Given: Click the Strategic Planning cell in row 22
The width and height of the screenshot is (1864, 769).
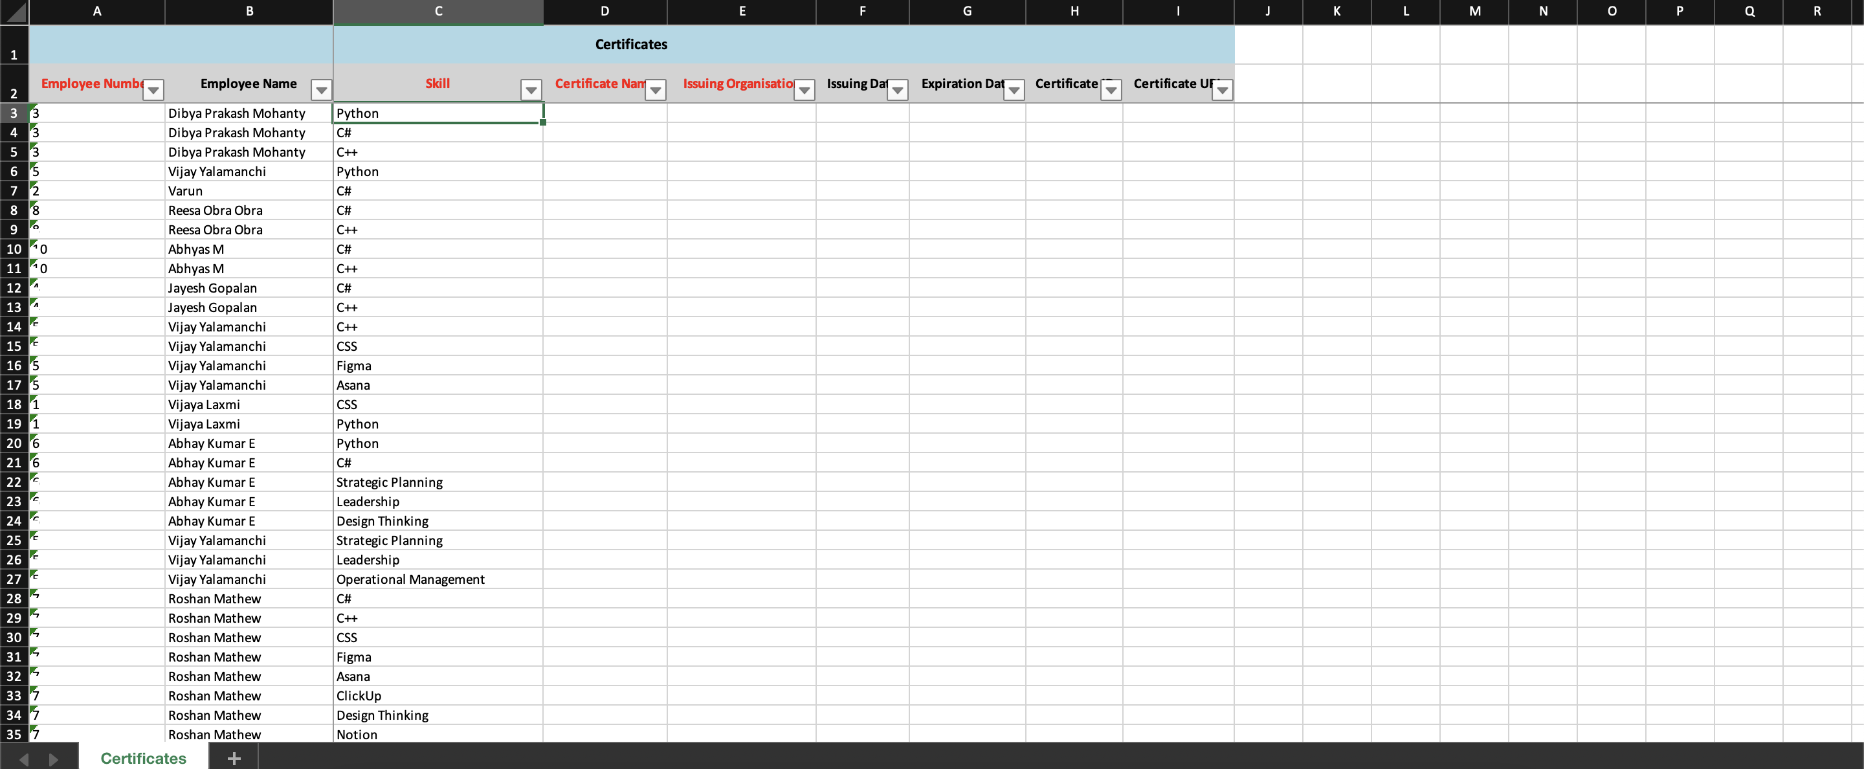Looking at the screenshot, I should (437, 482).
